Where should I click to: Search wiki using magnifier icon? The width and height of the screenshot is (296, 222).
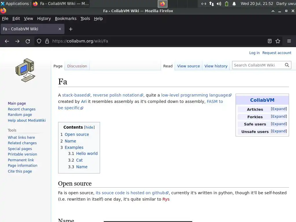(x=287, y=65)
